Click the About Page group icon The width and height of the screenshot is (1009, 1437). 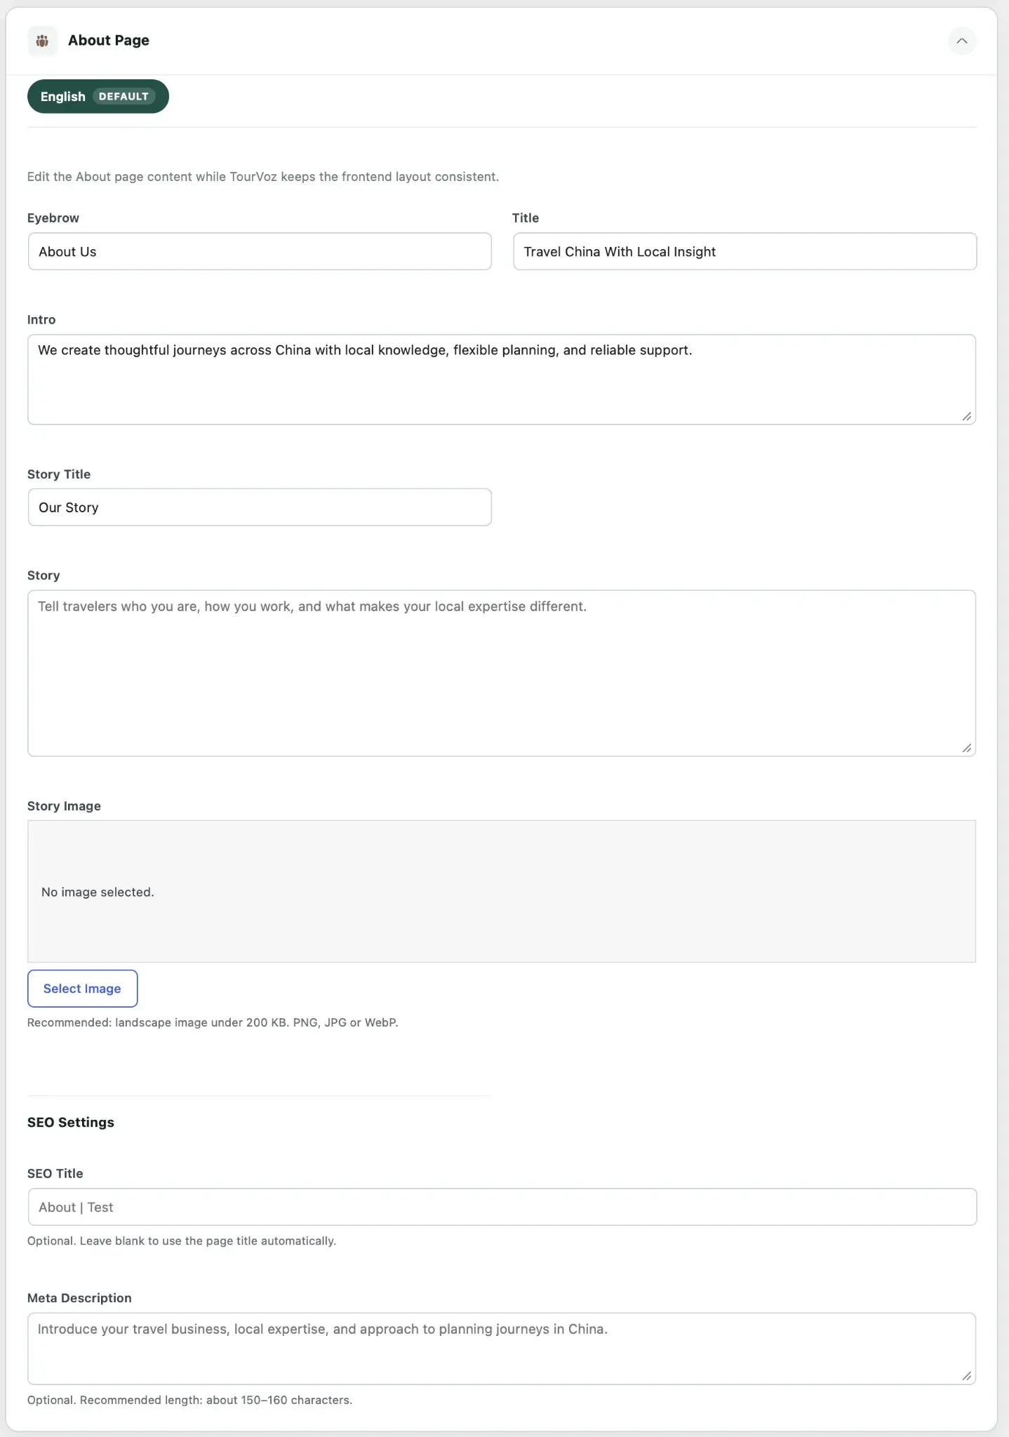point(42,41)
